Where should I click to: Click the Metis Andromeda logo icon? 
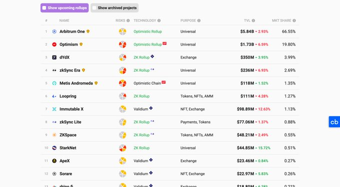[54, 83]
